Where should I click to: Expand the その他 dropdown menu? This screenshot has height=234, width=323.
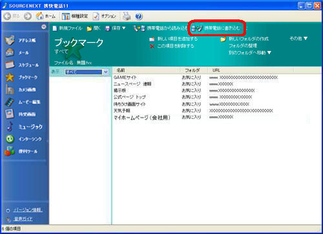click(x=298, y=39)
